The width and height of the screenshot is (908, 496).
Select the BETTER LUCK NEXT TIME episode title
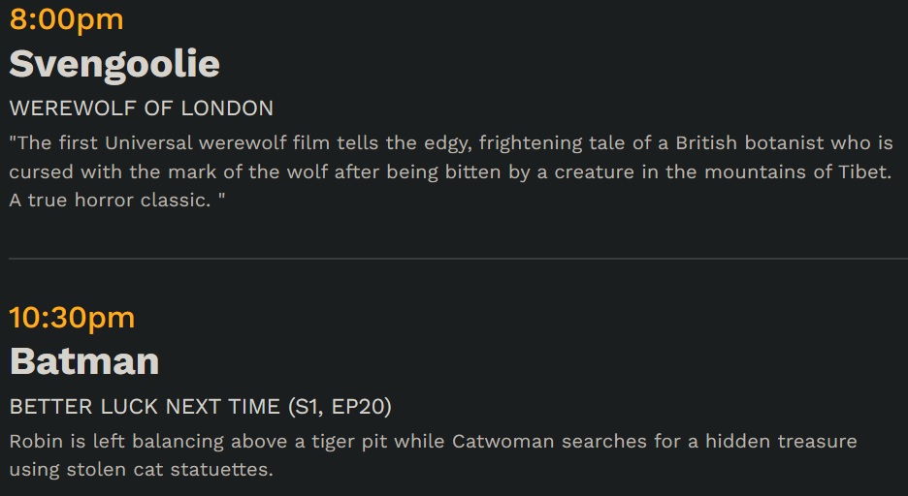click(145, 407)
